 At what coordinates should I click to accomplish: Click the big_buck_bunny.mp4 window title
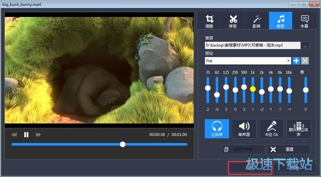pyautogui.click(x=22, y=4)
